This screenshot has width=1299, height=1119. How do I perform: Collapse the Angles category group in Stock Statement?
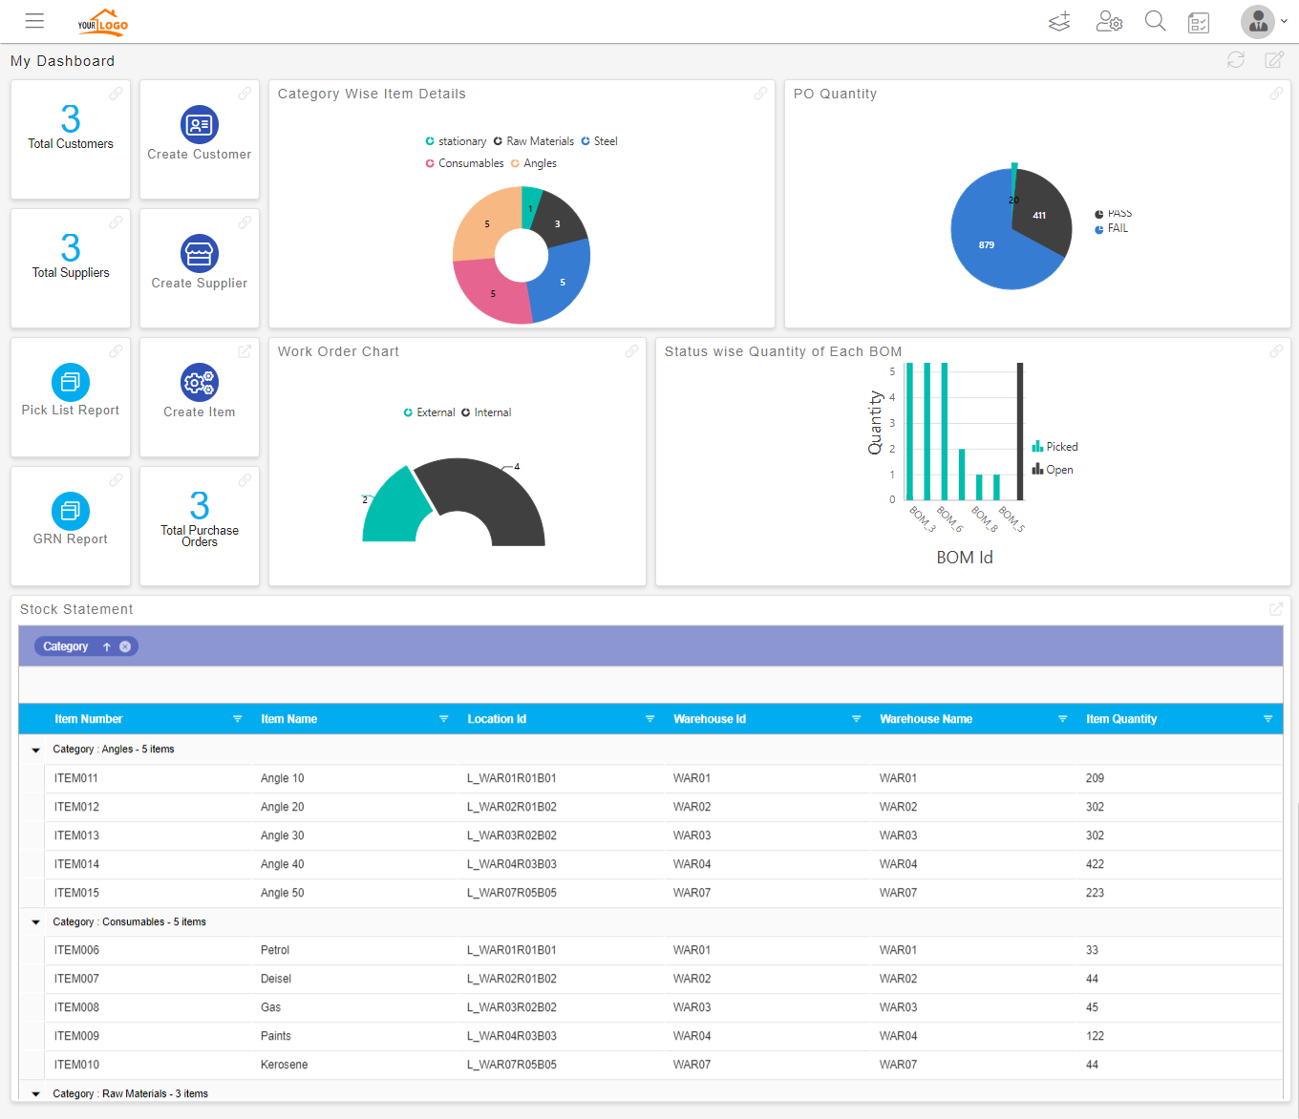click(35, 750)
